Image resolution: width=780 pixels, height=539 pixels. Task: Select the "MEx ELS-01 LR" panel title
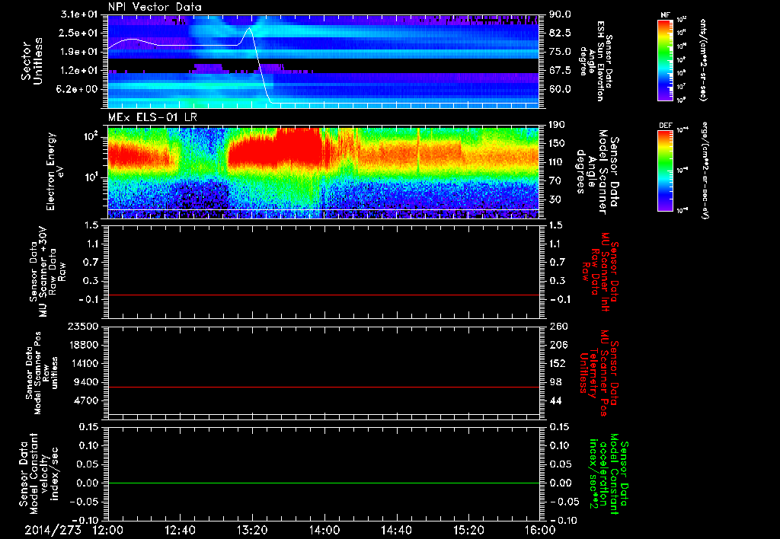[152, 117]
